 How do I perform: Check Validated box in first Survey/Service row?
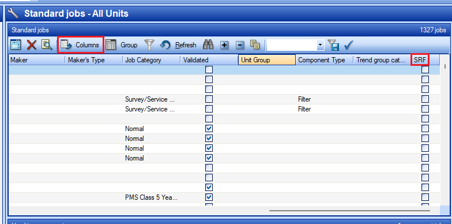(209, 99)
